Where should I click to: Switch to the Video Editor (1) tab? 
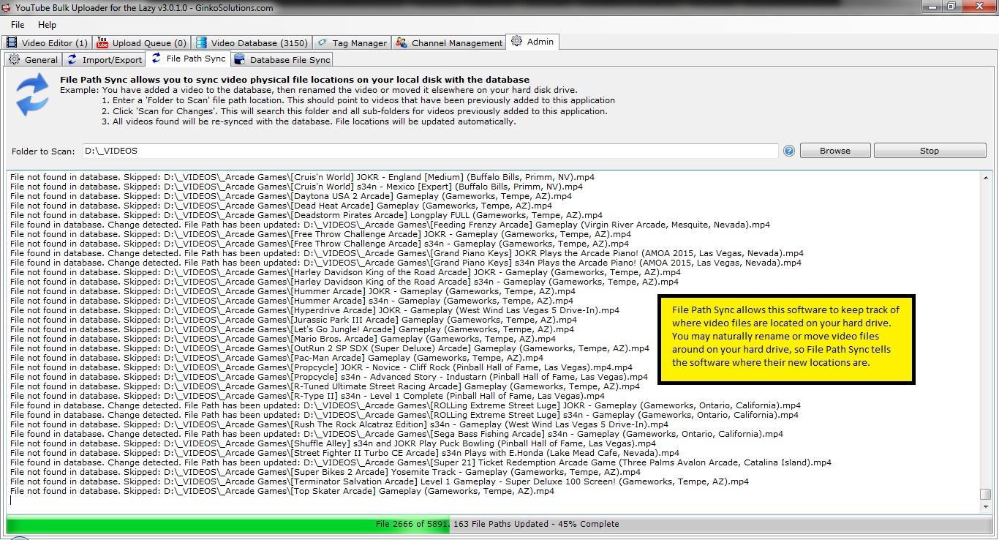pyautogui.click(x=47, y=42)
